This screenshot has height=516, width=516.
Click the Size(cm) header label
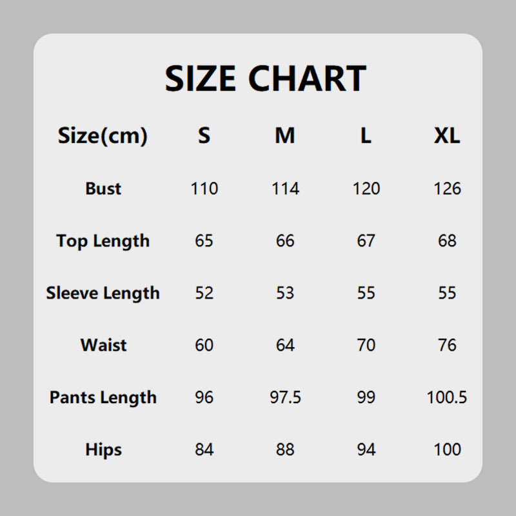(103, 136)
